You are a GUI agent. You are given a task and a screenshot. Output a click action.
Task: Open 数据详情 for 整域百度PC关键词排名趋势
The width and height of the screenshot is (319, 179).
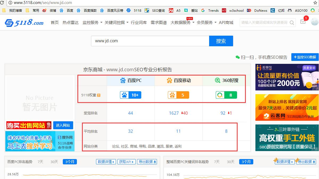point(285,162)
